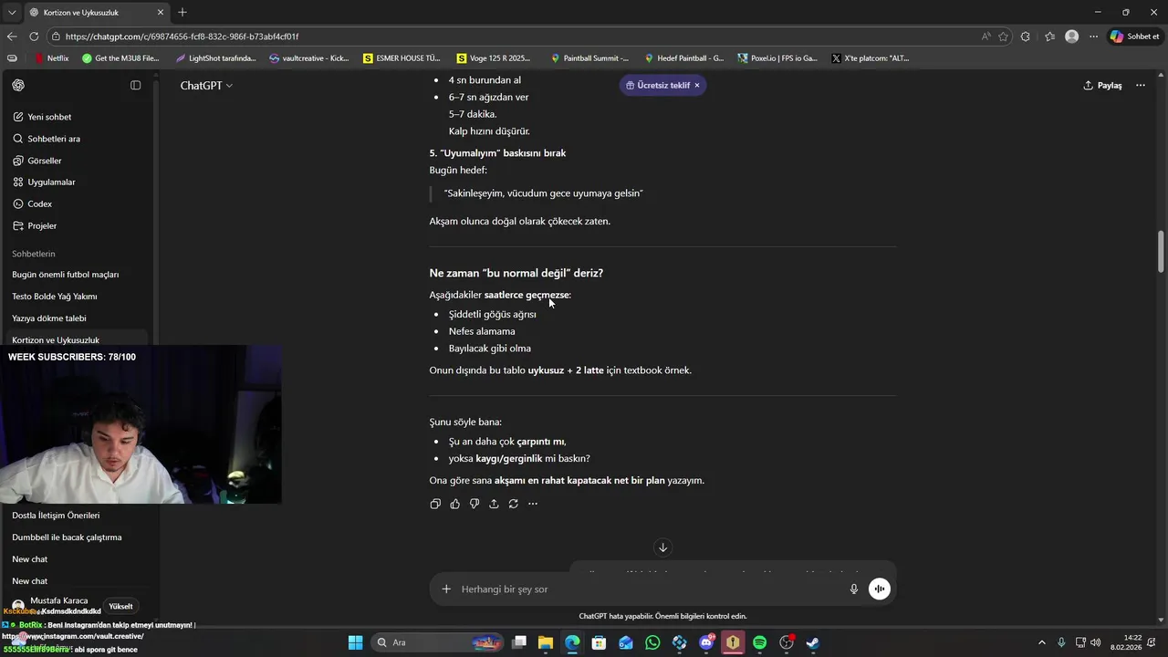Open Projeler in the sidebar
The height and width of the screenshot is (657, 1168).
click(42, 226)
